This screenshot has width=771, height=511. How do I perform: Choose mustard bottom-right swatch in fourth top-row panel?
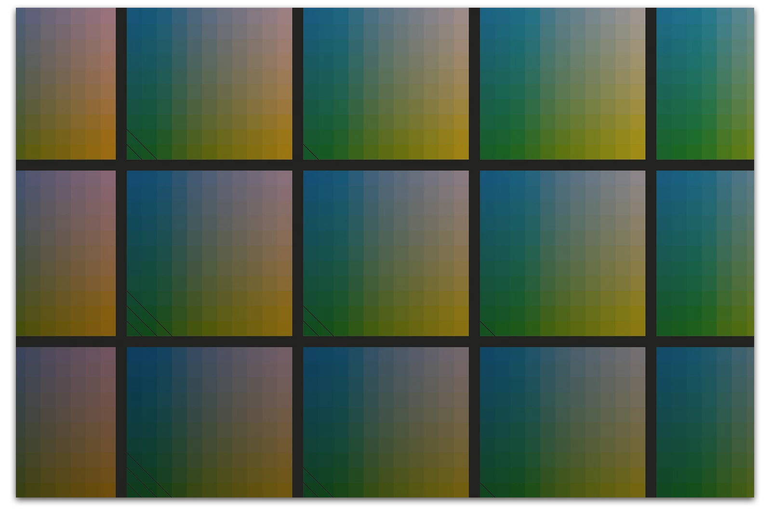[x=638, y=152]
